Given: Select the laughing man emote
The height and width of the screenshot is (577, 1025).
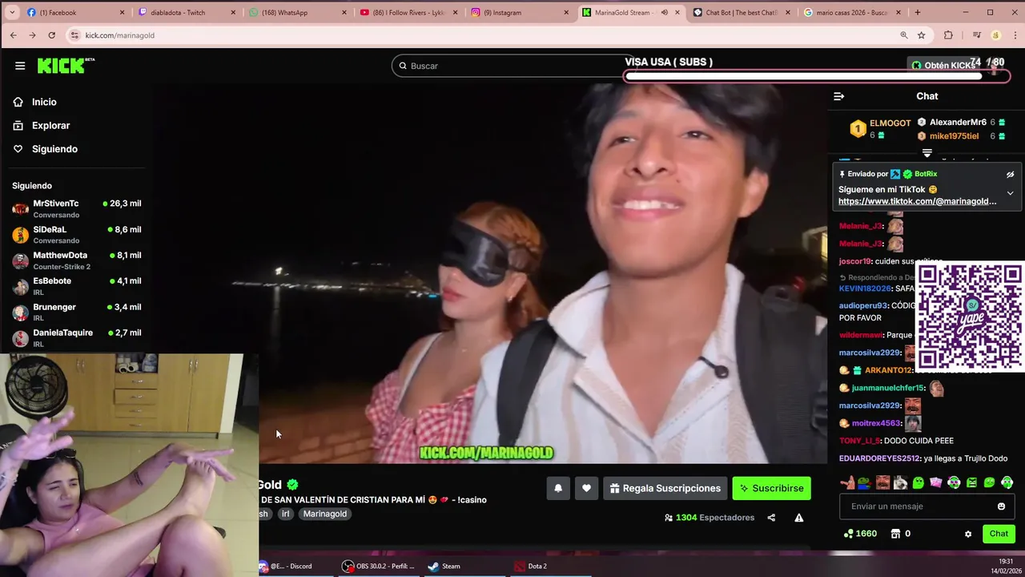Looking at the screenshot, I should coord(882,482).
